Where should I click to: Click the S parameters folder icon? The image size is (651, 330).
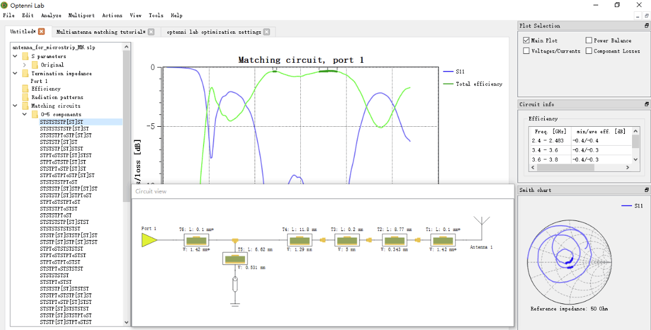26,56
